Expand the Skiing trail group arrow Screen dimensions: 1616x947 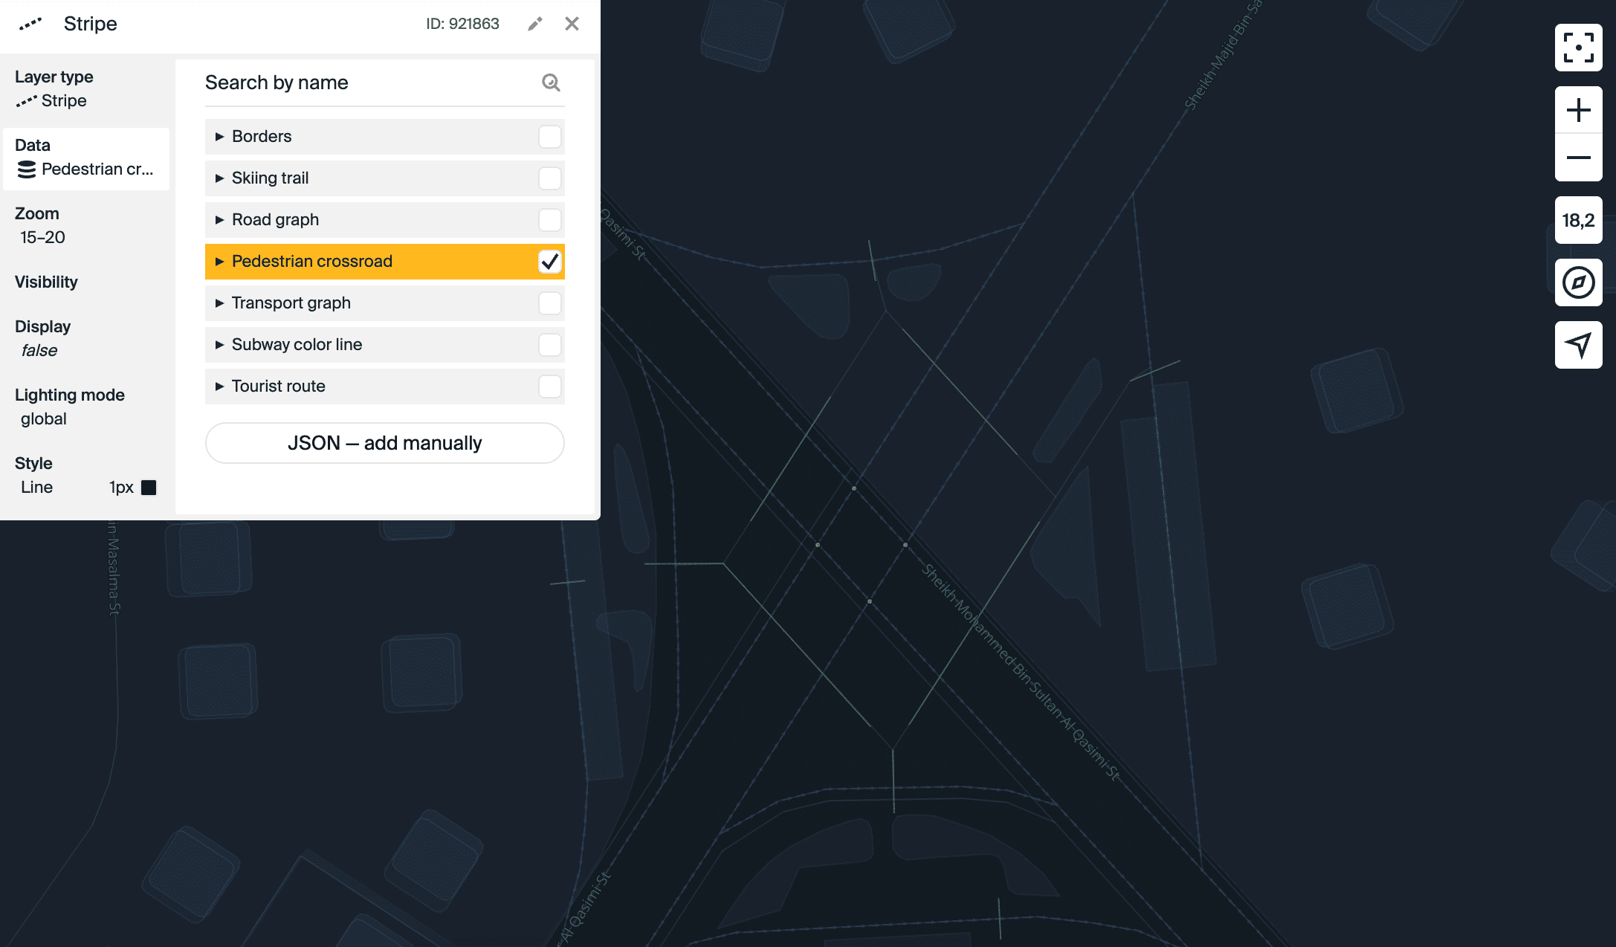coord(219,178)
